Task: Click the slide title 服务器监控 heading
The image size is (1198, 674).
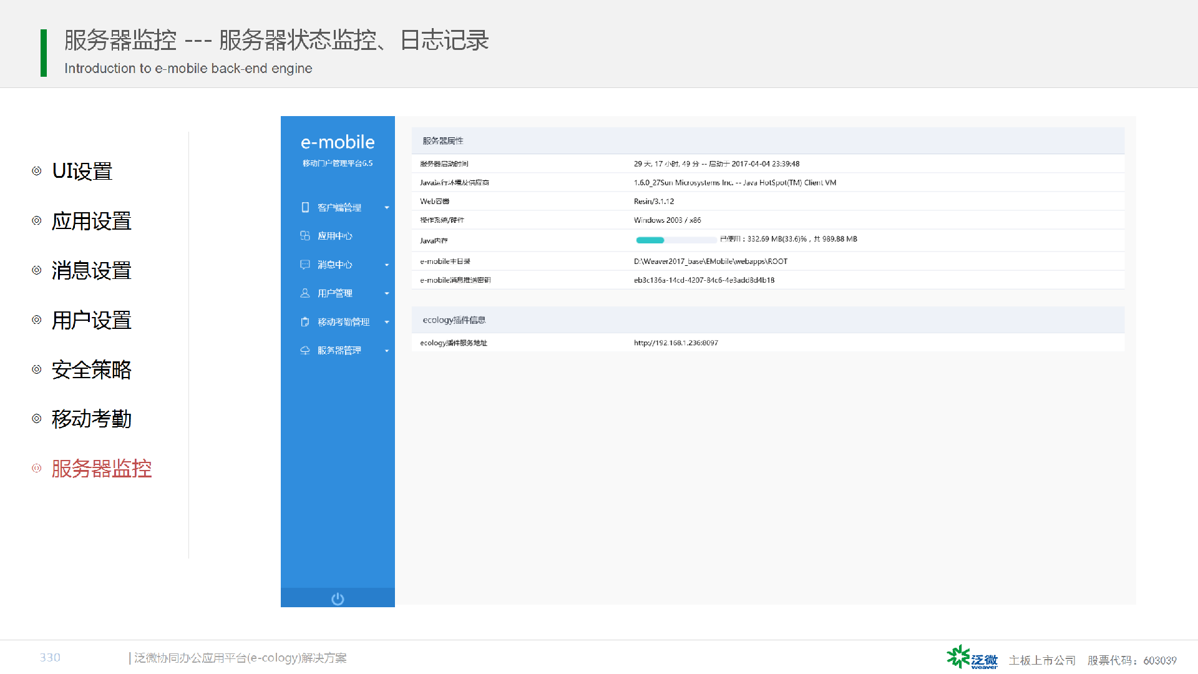Action: [276, 41]
